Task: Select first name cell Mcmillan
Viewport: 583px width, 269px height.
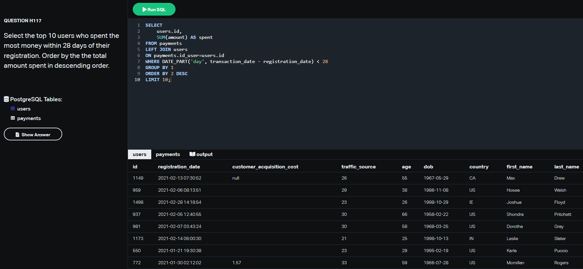Action: 515,263
